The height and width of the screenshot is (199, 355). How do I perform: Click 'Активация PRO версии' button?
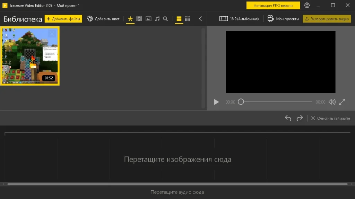pyautogui.click(x=273, y=5)
